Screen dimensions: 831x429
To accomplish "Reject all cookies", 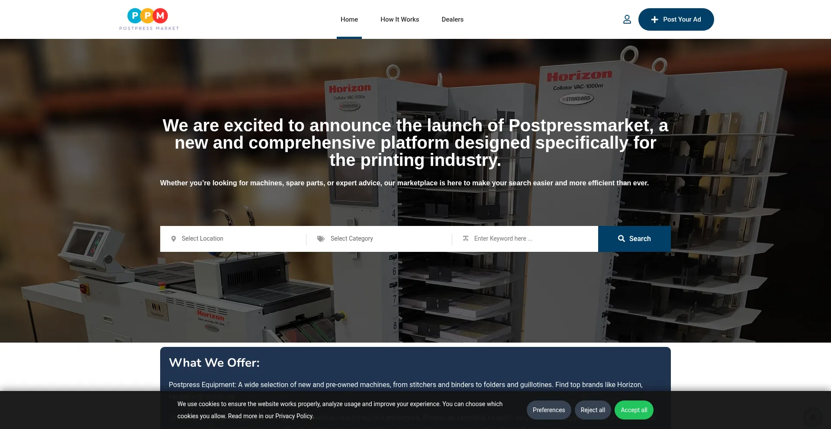I will (593, 410).
